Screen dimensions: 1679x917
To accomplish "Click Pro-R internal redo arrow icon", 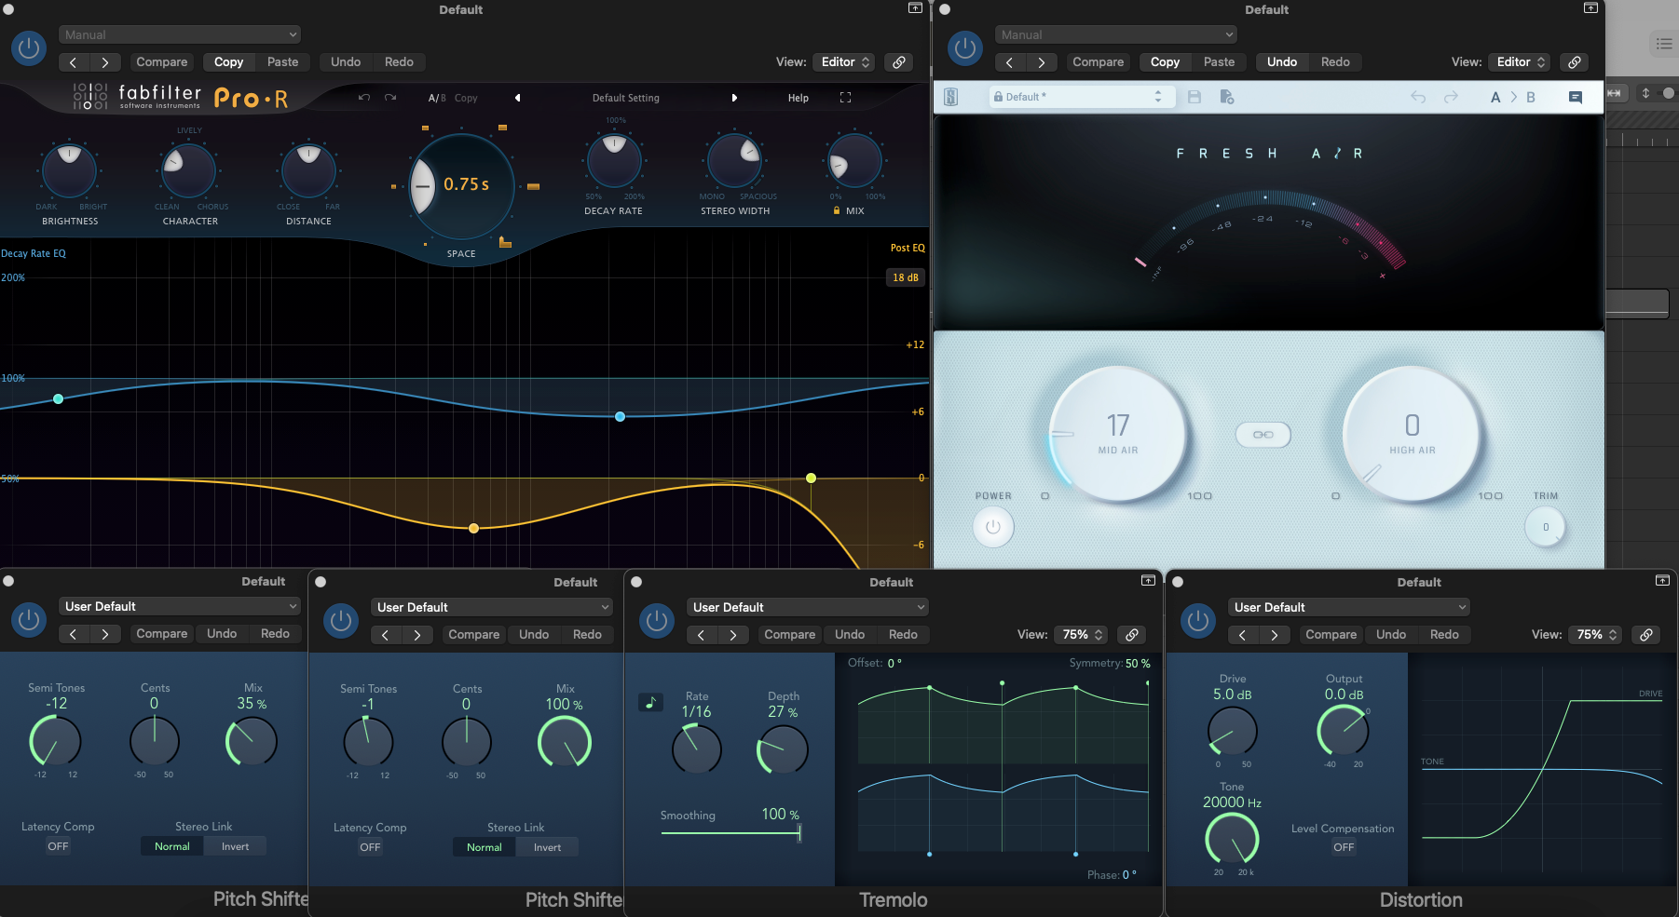I will coord(390,98).
